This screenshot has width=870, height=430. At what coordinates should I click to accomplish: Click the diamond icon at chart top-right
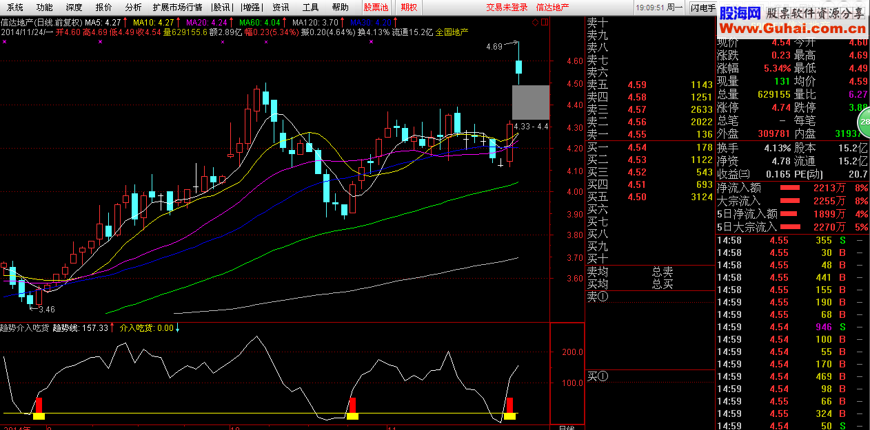(x=535, y=22)
